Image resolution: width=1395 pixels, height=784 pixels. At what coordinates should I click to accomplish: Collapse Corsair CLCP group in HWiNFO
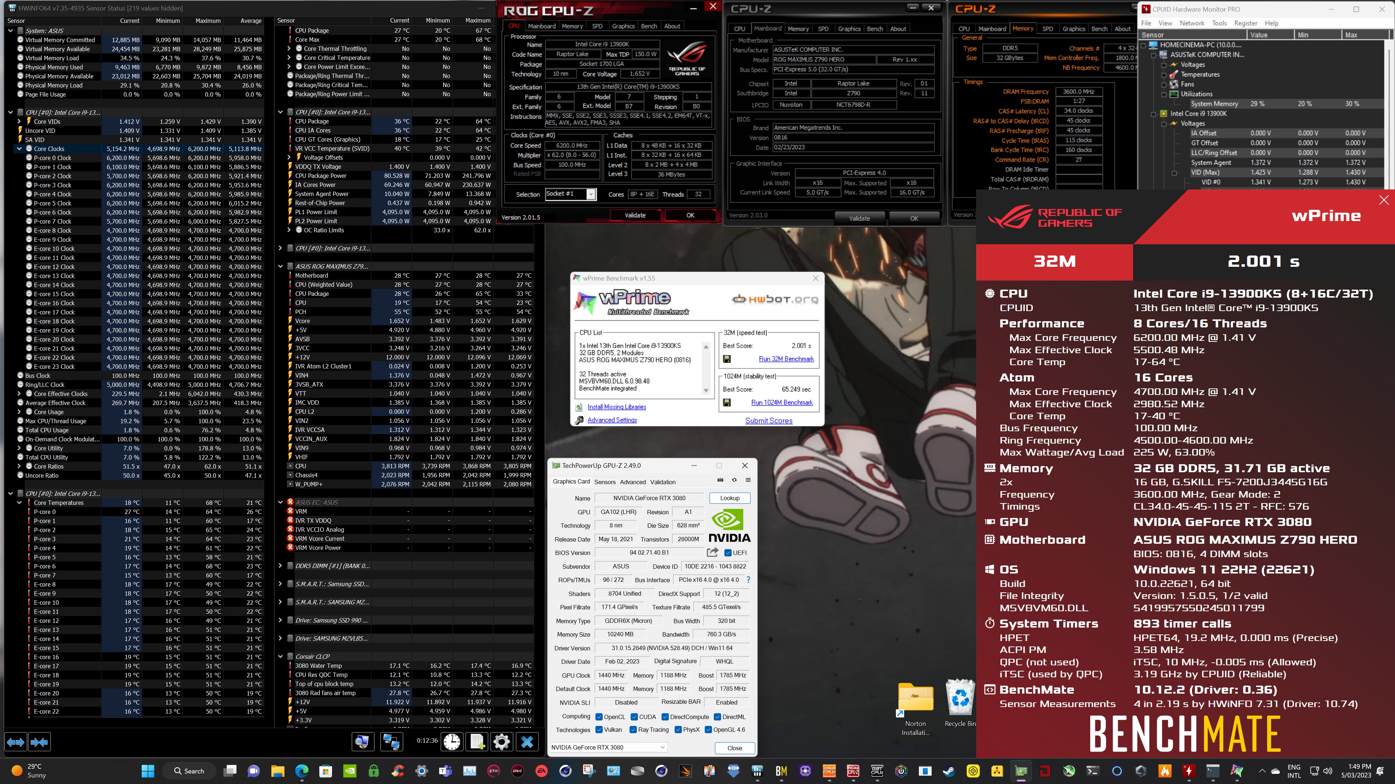click(280, 656)
